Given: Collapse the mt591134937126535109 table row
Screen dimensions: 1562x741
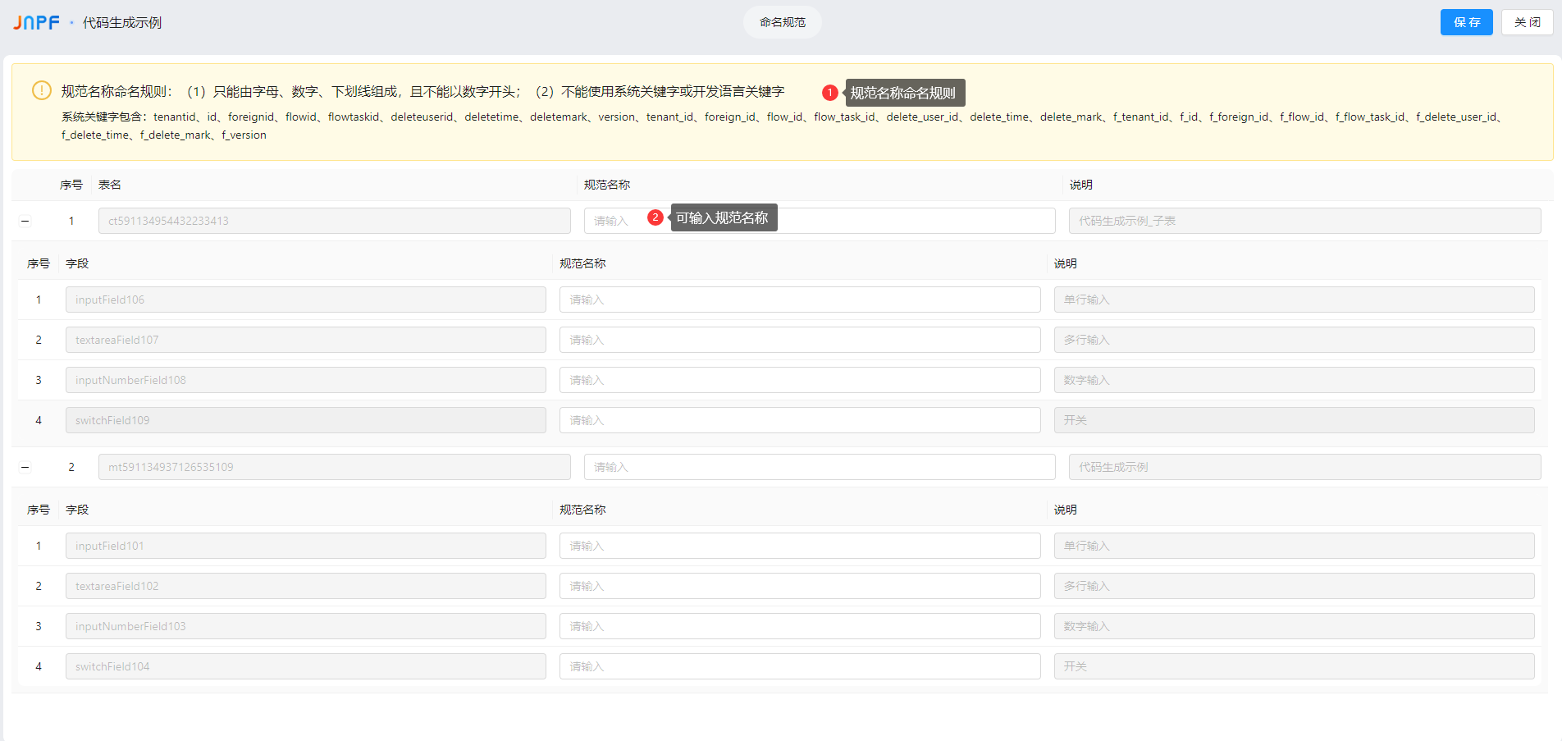Looking at the screenshot, I should pyautogui.click(x=25, y=467).
